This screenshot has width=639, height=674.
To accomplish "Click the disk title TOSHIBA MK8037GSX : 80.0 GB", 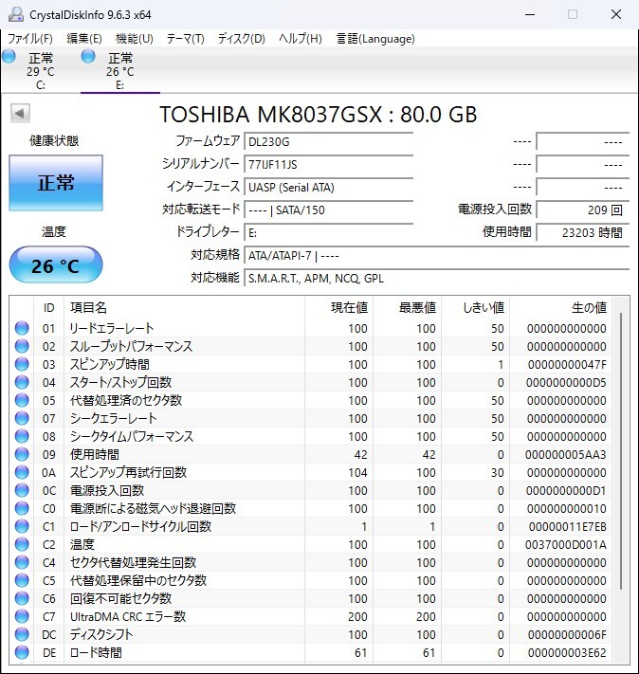I will point(319,115).
